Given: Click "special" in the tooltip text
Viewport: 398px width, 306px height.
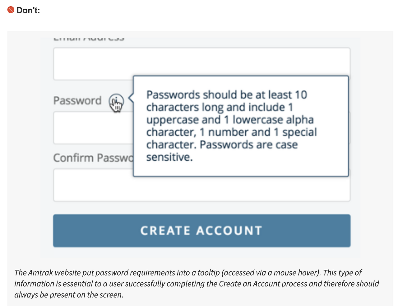Looking at the screenshot, I should [x=299, y=132].
